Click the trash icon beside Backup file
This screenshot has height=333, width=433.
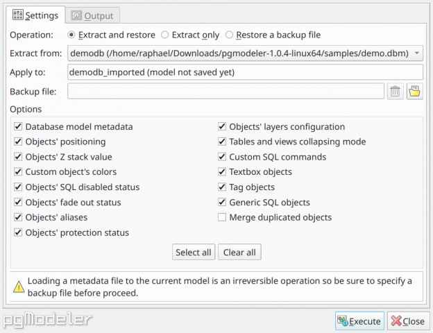point(395,92)
